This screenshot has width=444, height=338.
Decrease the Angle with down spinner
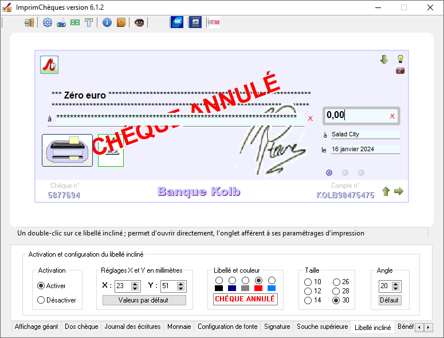click(395, 289)
